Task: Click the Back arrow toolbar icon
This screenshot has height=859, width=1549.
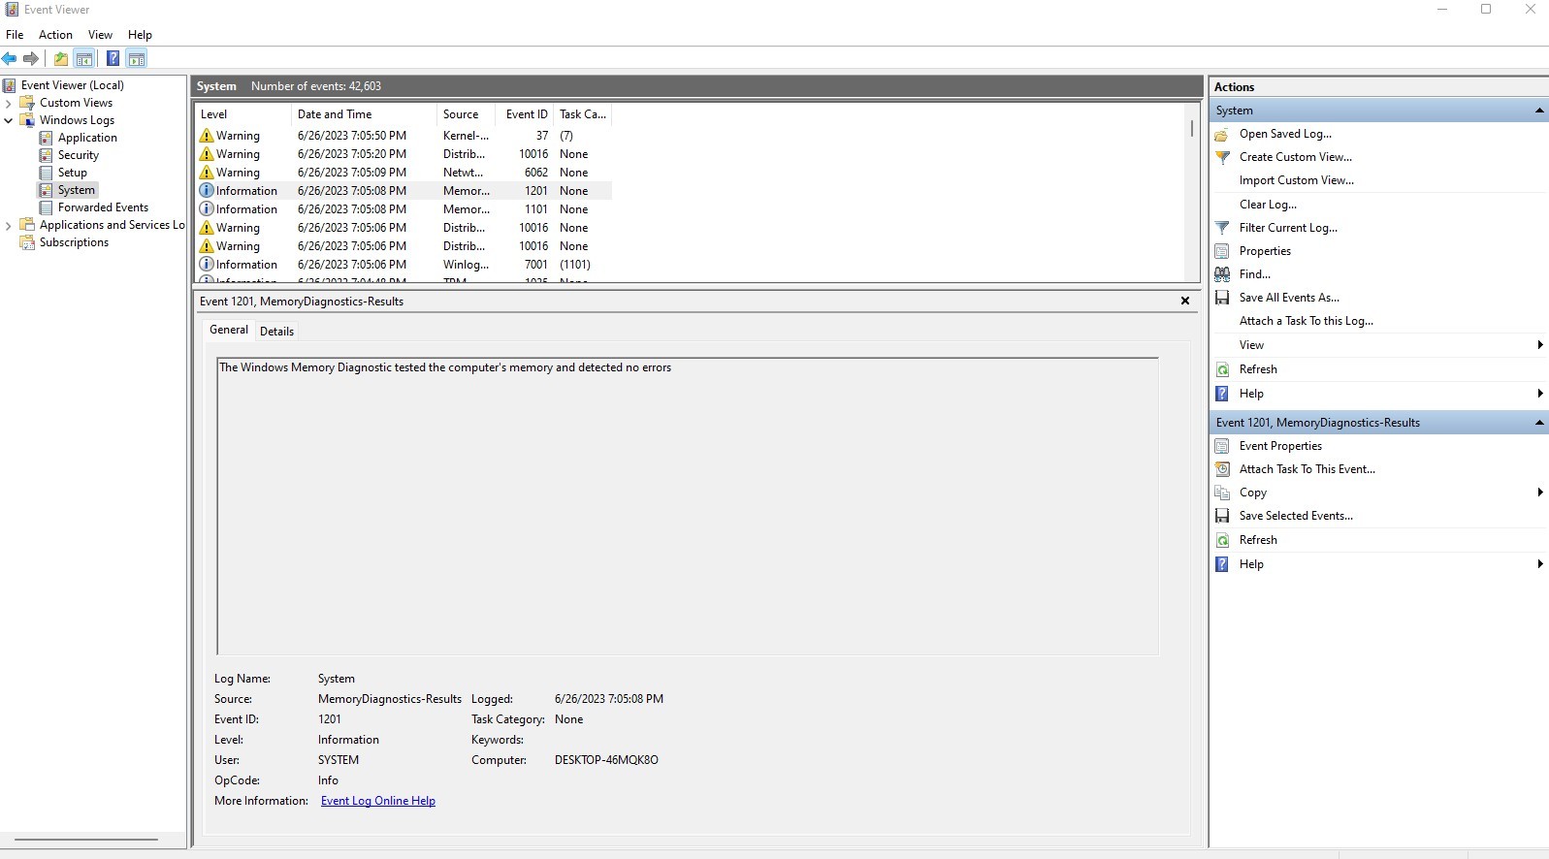Action: 10,58
